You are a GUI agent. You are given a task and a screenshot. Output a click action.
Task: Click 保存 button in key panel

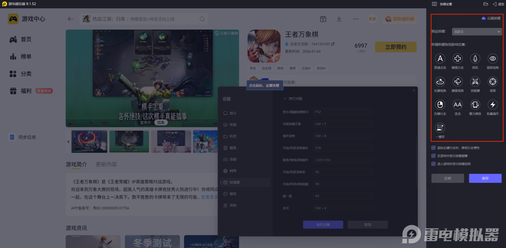(x=485, y=178)
